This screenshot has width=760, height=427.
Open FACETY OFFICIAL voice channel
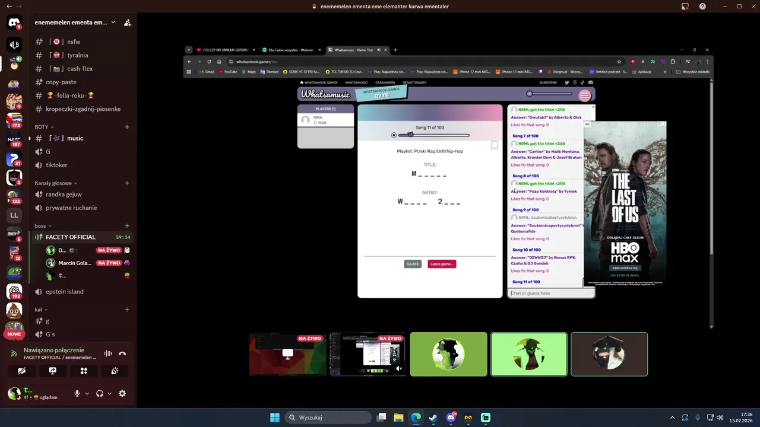coord(82,237)
